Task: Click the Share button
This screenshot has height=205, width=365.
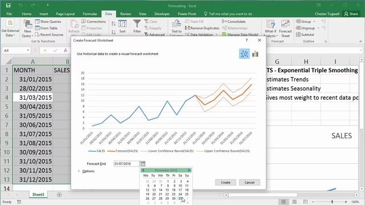Action: click(x=351, y=14)
